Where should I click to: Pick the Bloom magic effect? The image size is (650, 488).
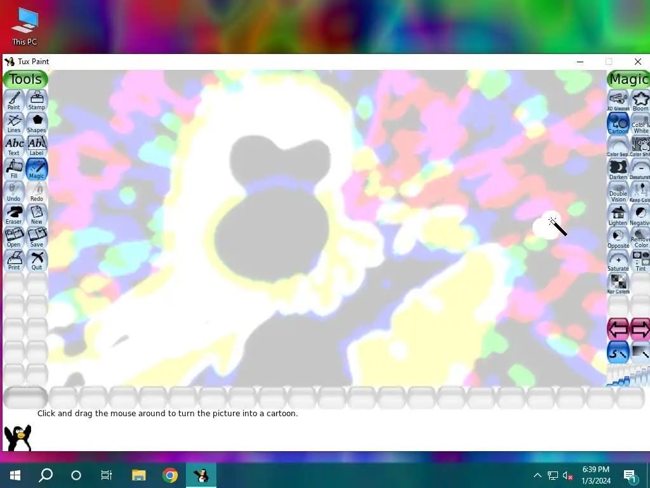640,101
